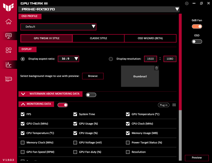Open monitoring data adjust sliders icon
Screen dimensions: 212x163
174,105
